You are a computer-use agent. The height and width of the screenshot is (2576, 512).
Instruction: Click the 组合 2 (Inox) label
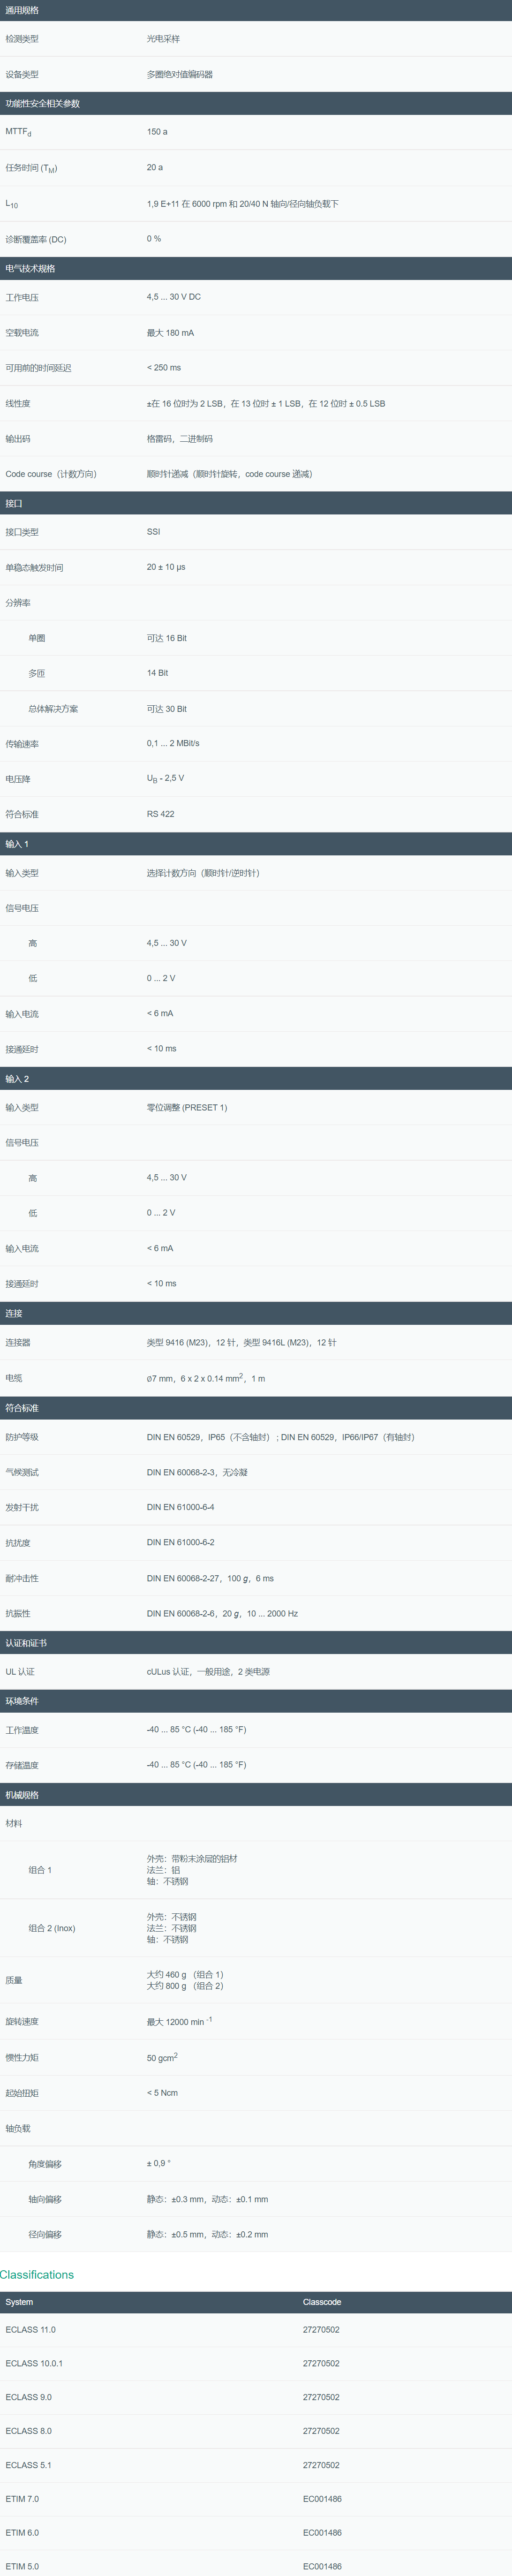coord(52,1928)
